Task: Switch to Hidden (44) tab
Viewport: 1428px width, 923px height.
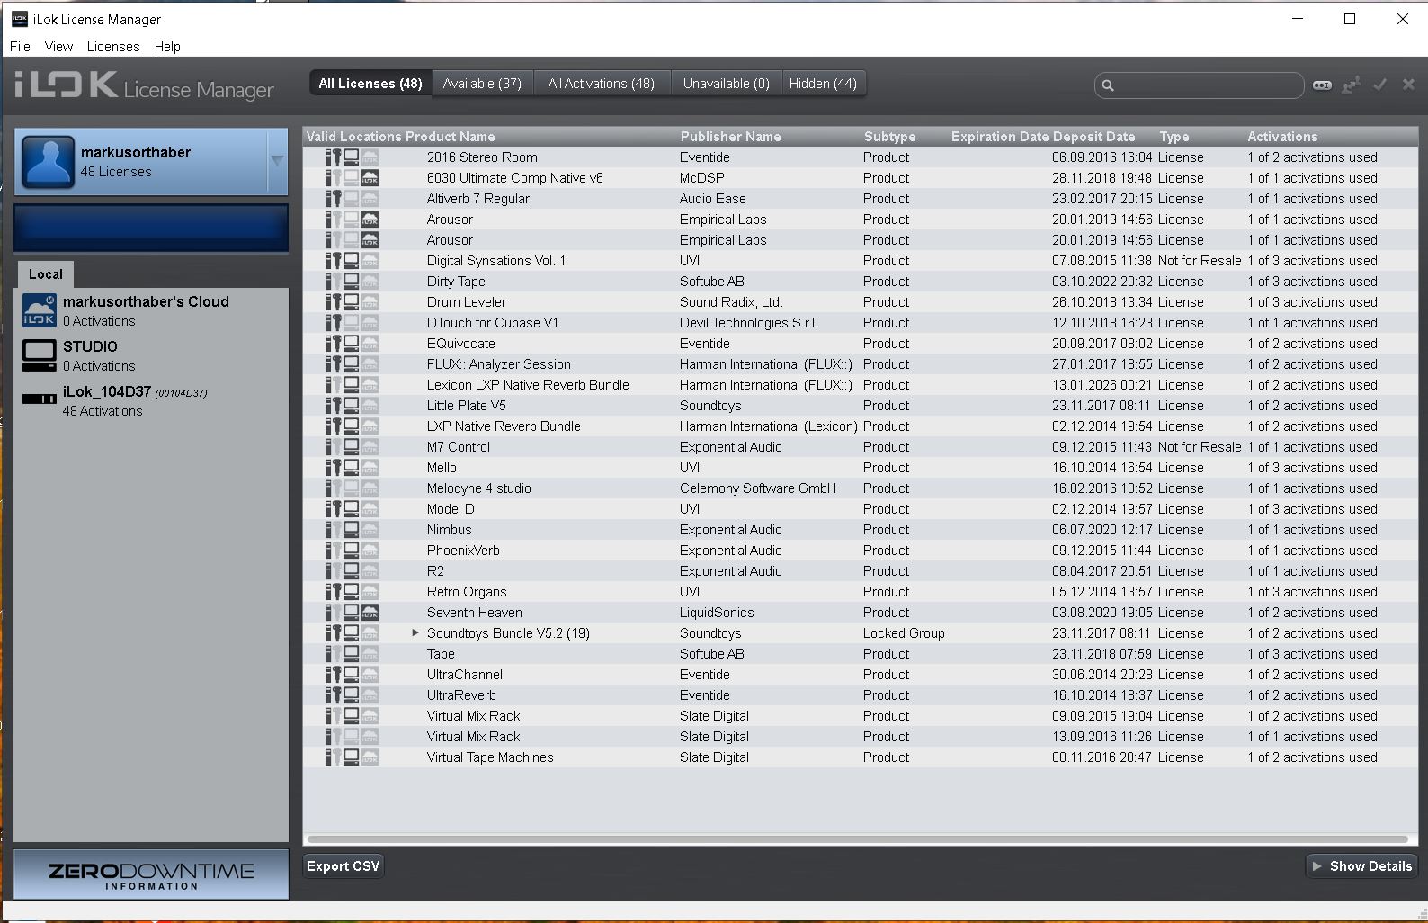Action: tap(824, 84)
